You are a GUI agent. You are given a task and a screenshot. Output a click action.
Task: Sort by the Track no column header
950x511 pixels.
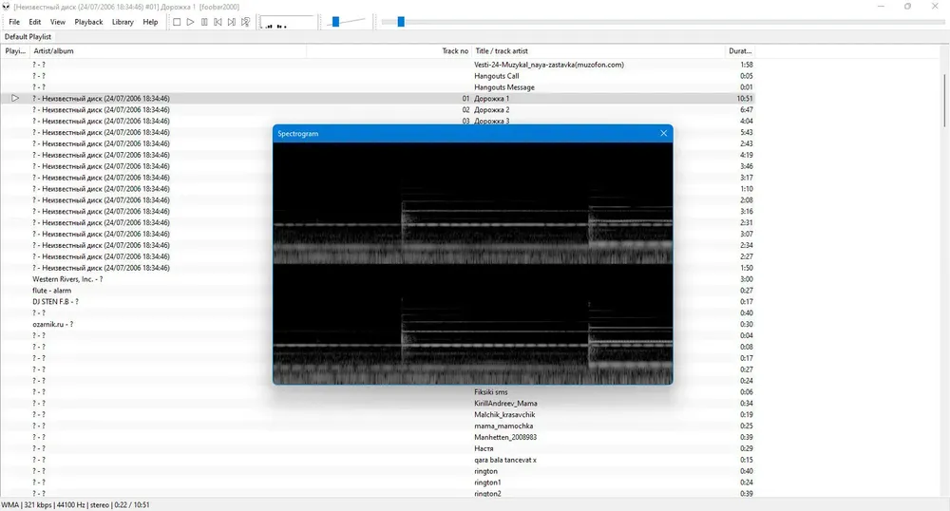[389, 51]
